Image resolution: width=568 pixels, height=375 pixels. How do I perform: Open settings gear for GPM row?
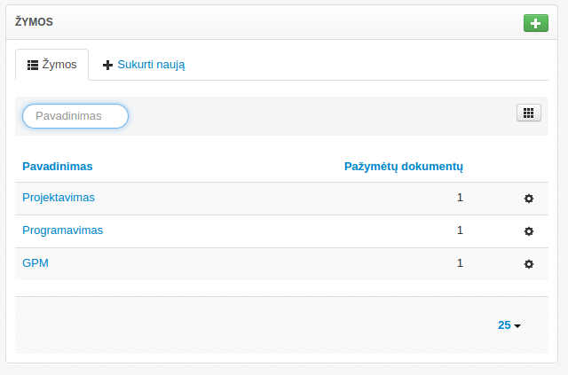[x=529, y=264]
